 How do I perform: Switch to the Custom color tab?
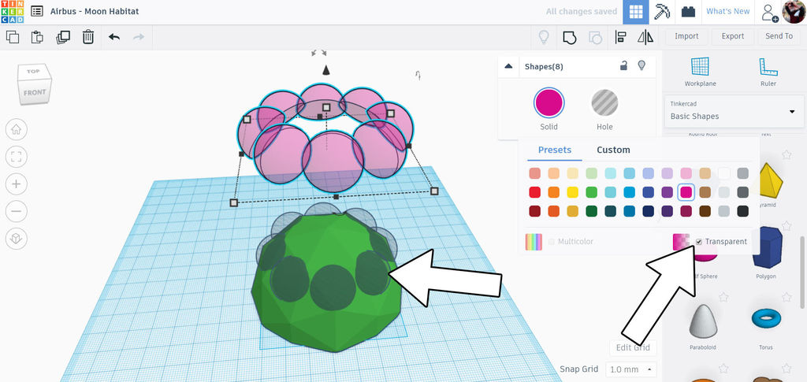[x=613, y=150]
